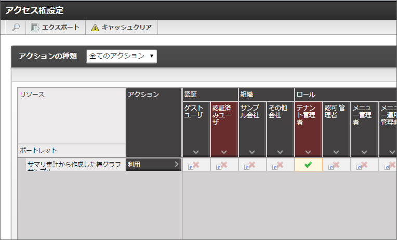Toggle permission for メニュー管理者 in 利用 row
Screen dimensions: 397x240
365,165
